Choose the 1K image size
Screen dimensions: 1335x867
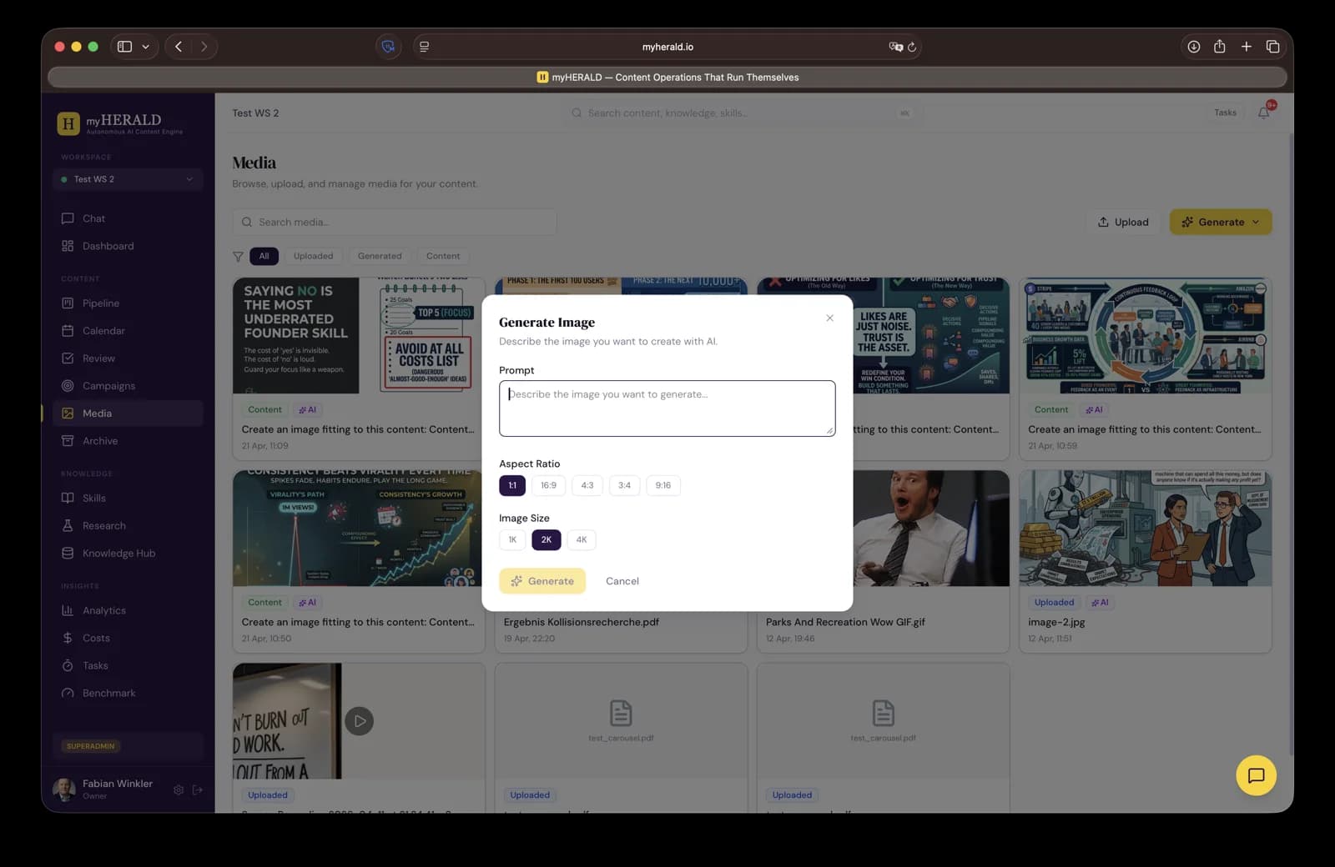tap(512, 539)
